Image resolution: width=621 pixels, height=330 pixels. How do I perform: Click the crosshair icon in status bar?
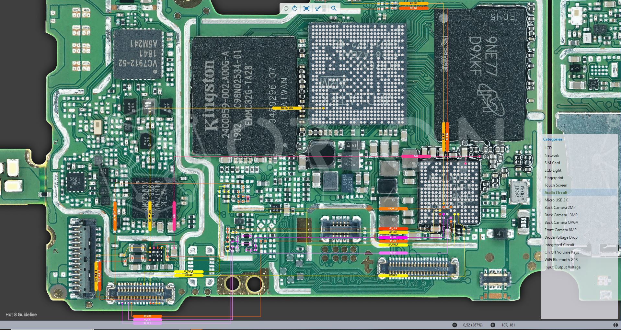[615, 325]
